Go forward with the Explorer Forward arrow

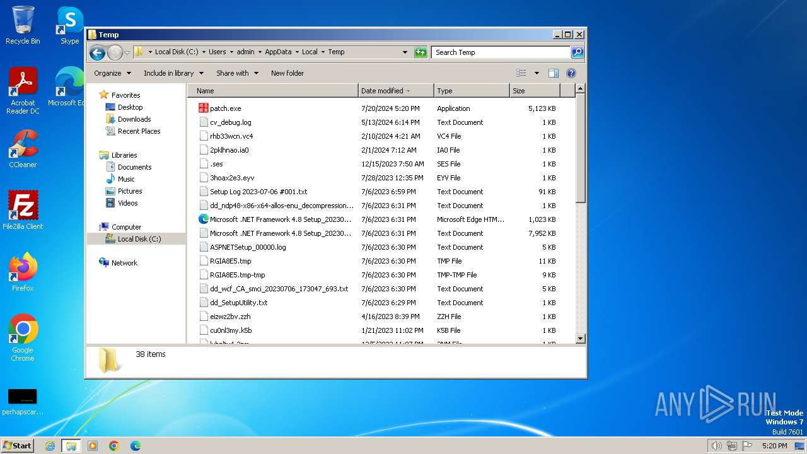[115, 52]
